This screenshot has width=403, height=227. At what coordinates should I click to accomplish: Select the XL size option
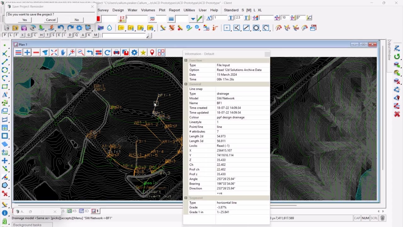260,10
